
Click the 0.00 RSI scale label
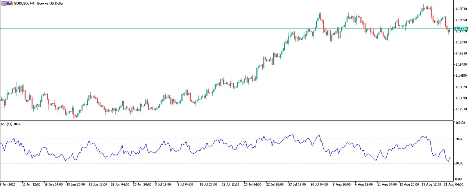(x=457, y=179)
